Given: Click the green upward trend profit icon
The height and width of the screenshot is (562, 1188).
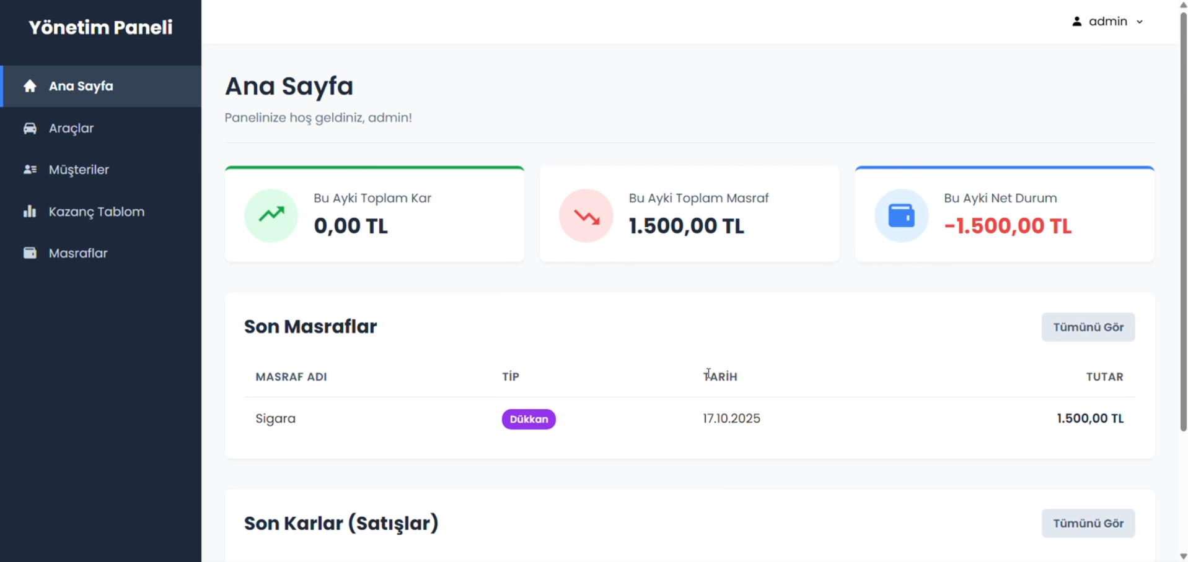Looking at the screenshot, I should point(271,215).
